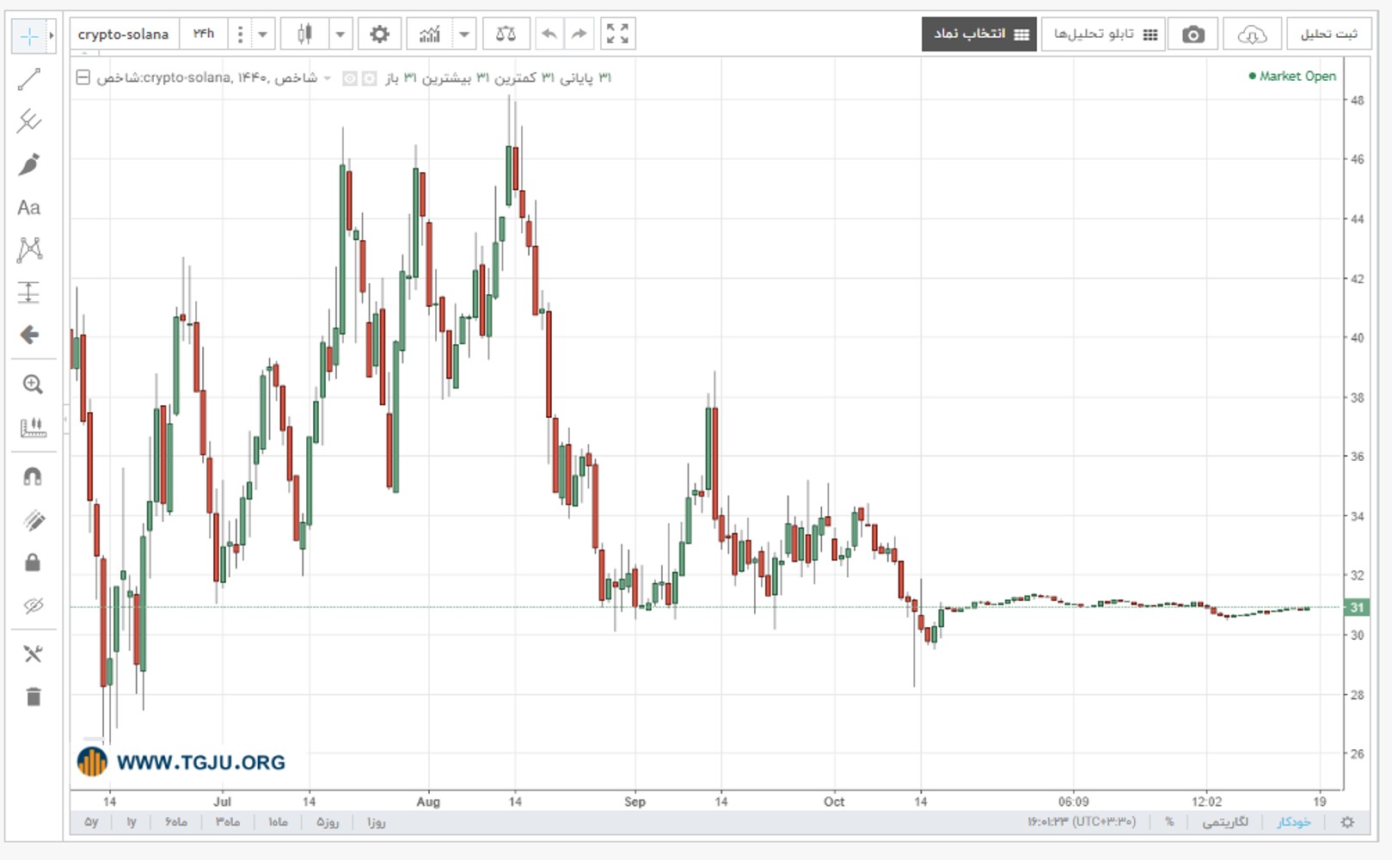Open the interval dropdown arrow next to 24h

263,34
